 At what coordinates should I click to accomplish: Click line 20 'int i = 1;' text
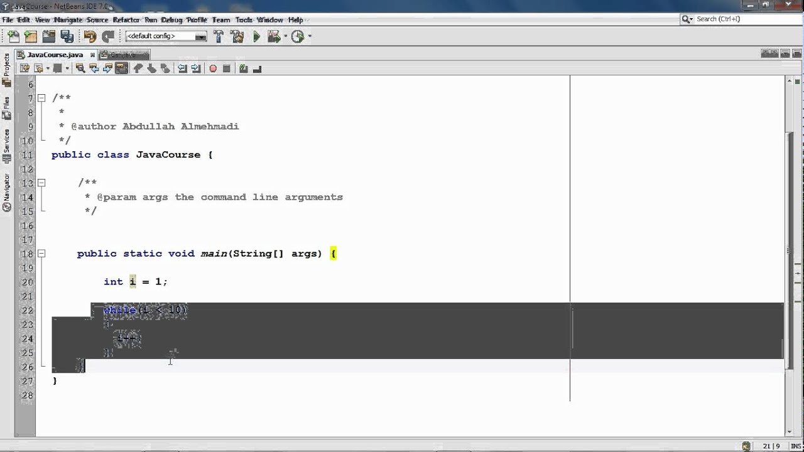[136, 282]
